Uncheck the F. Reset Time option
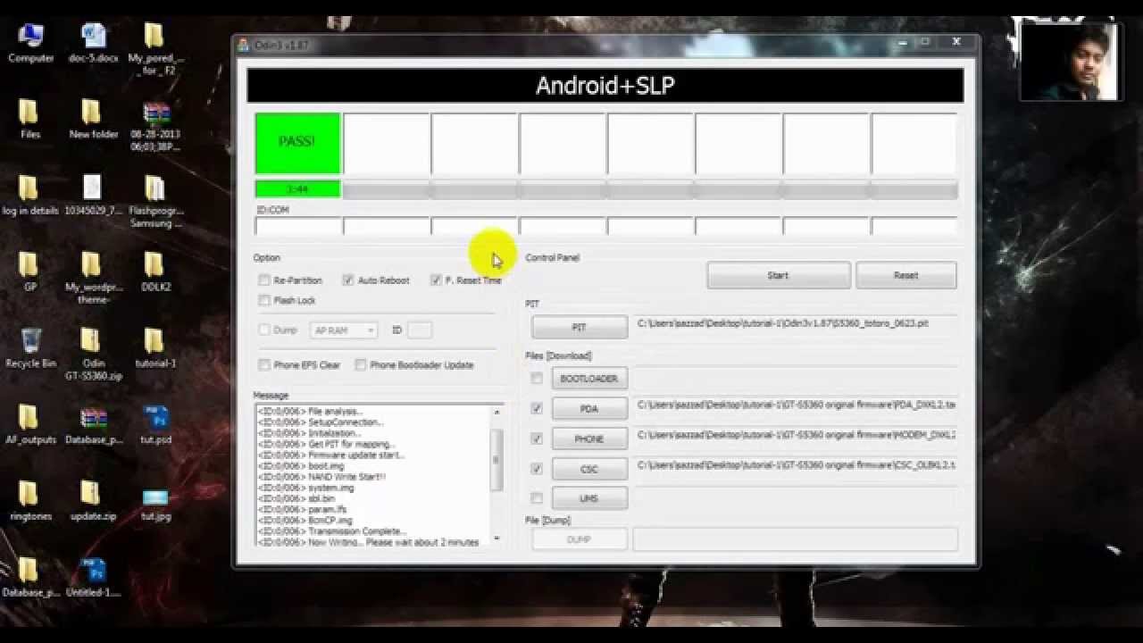 point(436,280)
